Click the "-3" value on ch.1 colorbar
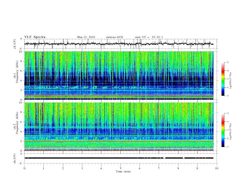The height and width of the screenshot is (189, 244). click(227, 62)
